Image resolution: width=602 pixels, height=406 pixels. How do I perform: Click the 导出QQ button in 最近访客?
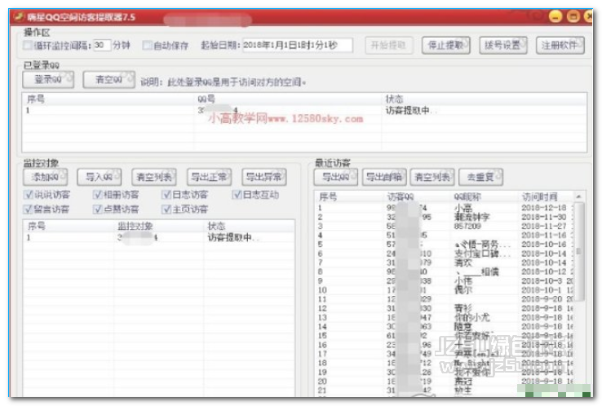tap(336, 177)
